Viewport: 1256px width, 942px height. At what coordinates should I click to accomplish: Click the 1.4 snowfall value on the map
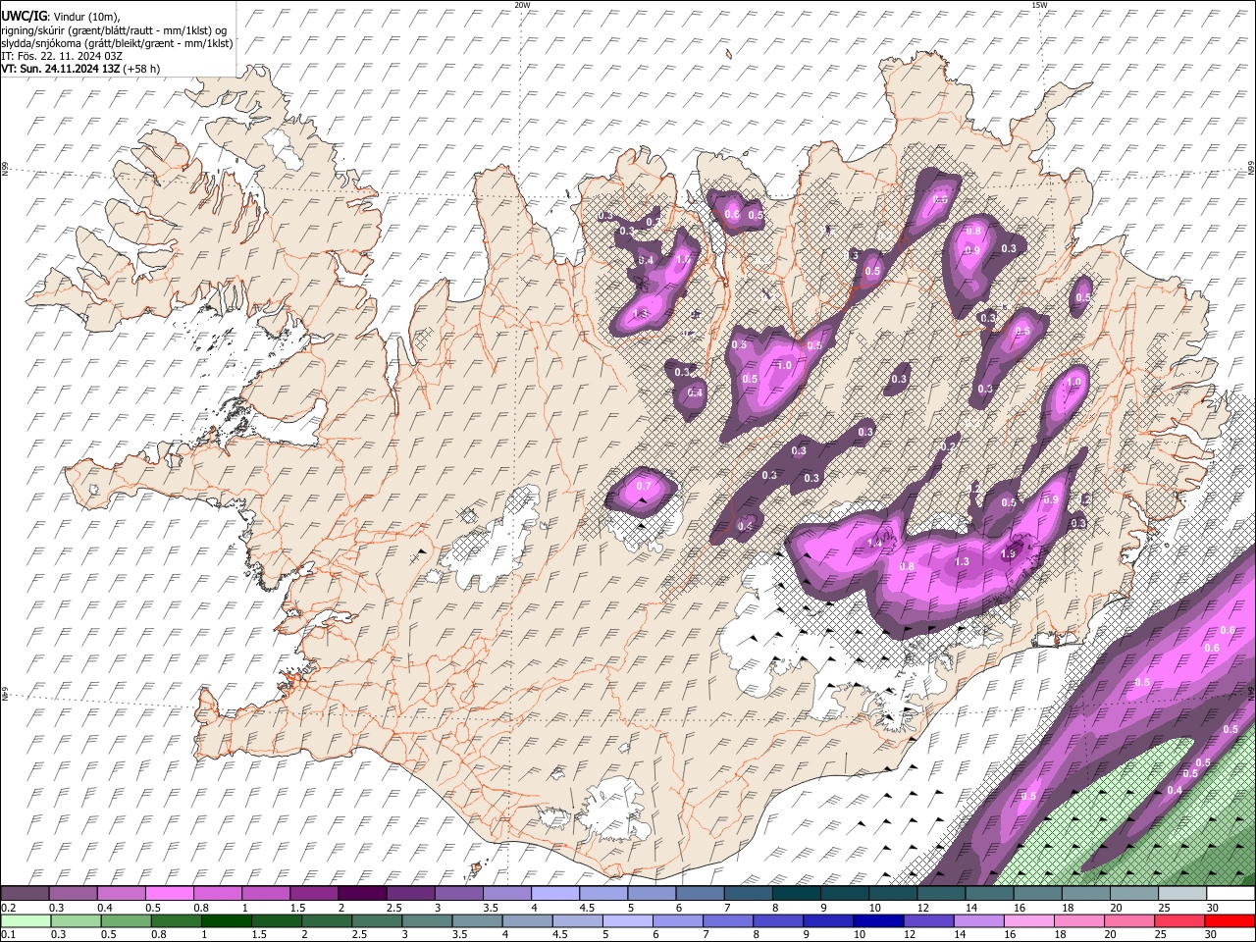coord(876,543)
